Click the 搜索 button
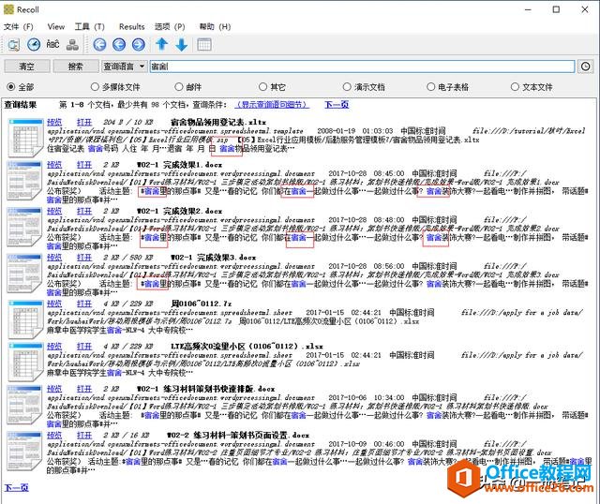Image resolution: width=600 pixels, height=504 pixels. coord(75,67)
